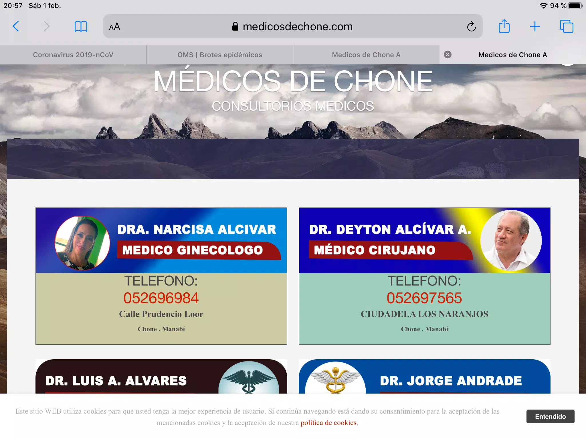Call phone number 052696984

pos(161,298)
